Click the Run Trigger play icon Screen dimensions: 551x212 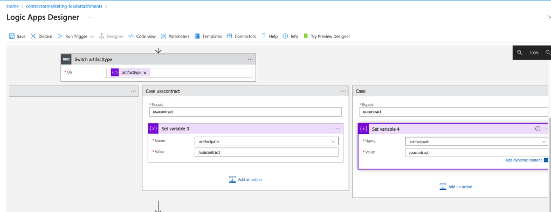pos(60,36)
